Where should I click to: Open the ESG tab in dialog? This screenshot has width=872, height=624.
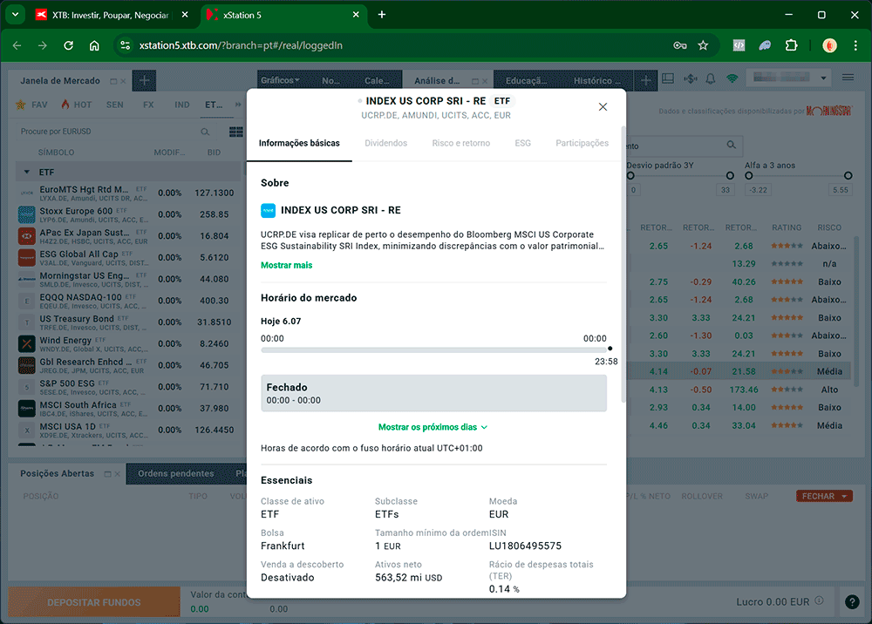[522, 143]
